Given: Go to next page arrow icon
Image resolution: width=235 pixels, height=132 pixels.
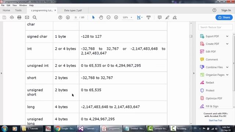Looking at the screenshot, I should [x=68, y=17].
